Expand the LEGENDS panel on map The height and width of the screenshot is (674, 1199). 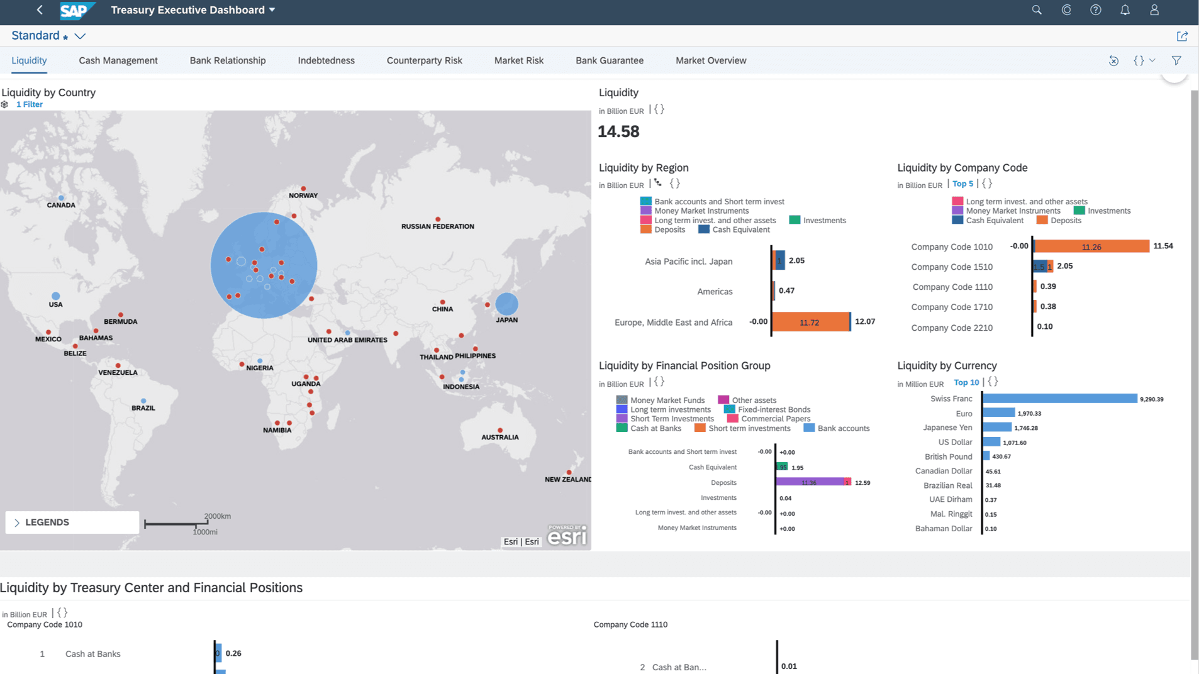coord(72,522)
